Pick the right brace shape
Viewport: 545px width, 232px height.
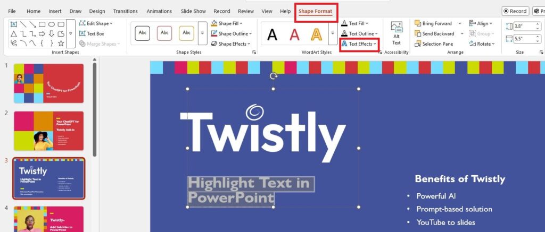tap(52, 44)
